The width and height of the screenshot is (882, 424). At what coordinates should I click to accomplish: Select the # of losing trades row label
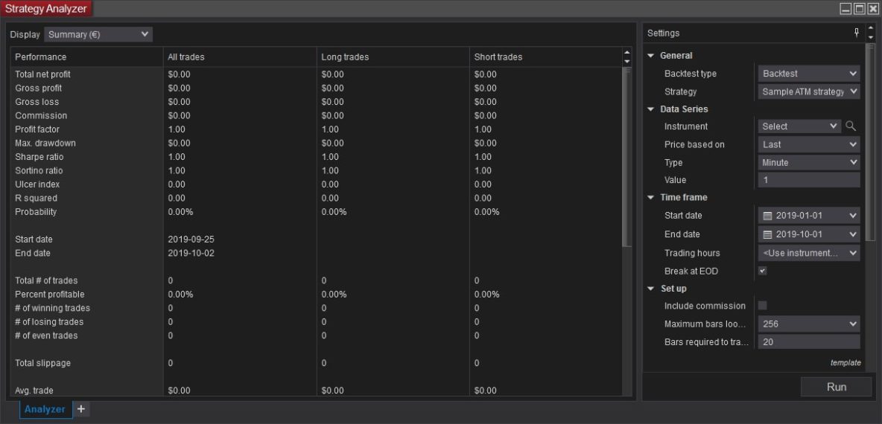pyautogui.click(x=49, y=322)
